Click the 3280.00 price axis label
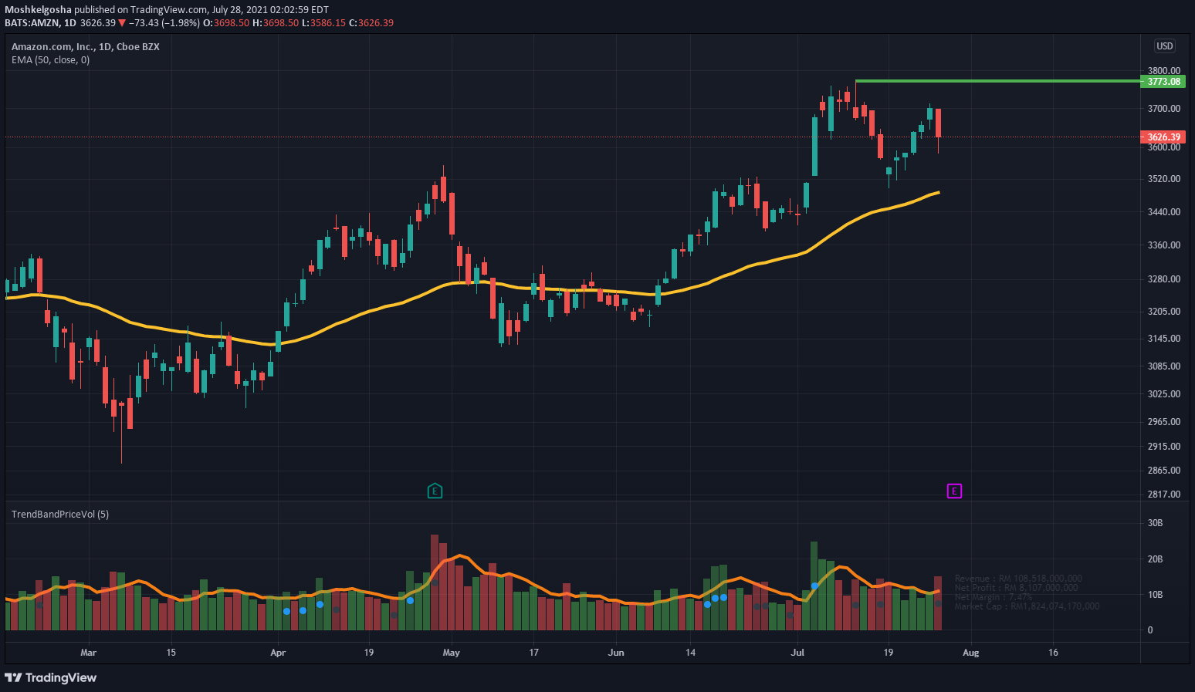Viewport: 1195px width, 692px height. [x=1163, y=279]
